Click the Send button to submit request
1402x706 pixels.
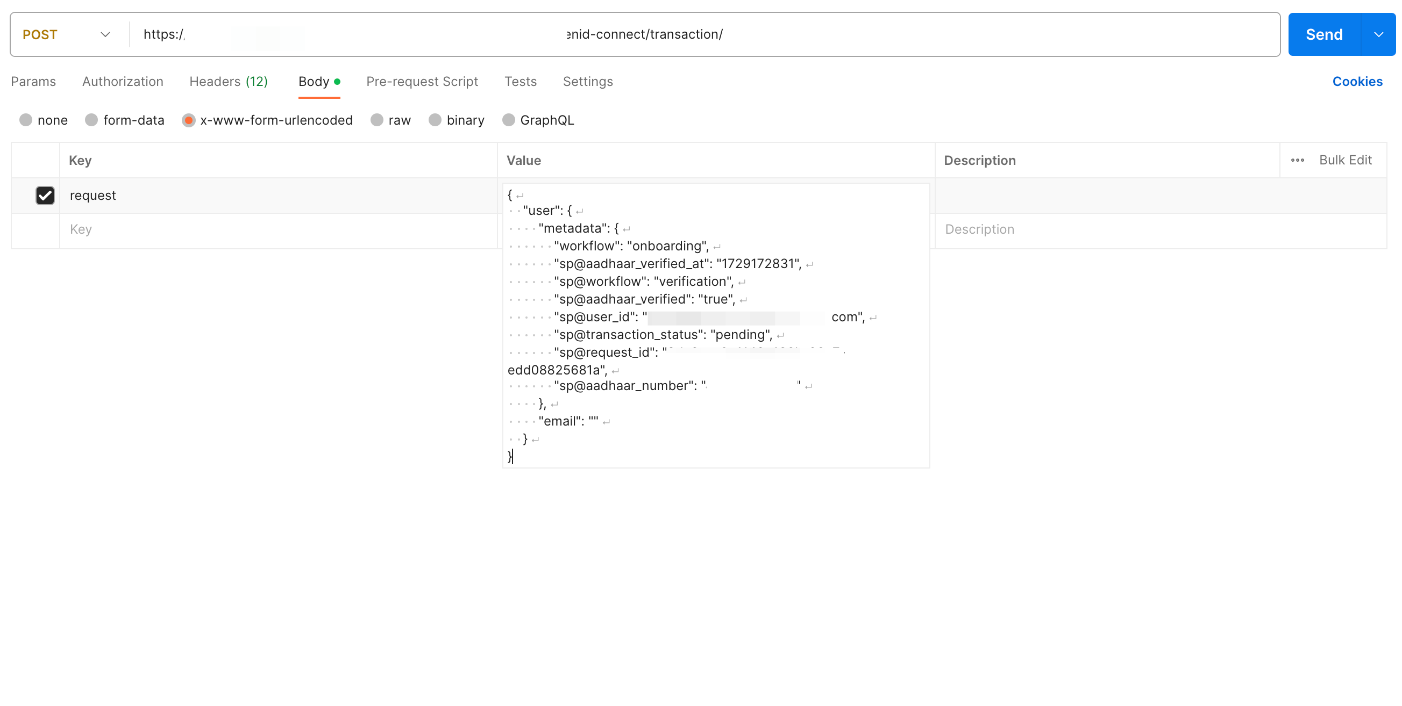tap(1325, 33)
